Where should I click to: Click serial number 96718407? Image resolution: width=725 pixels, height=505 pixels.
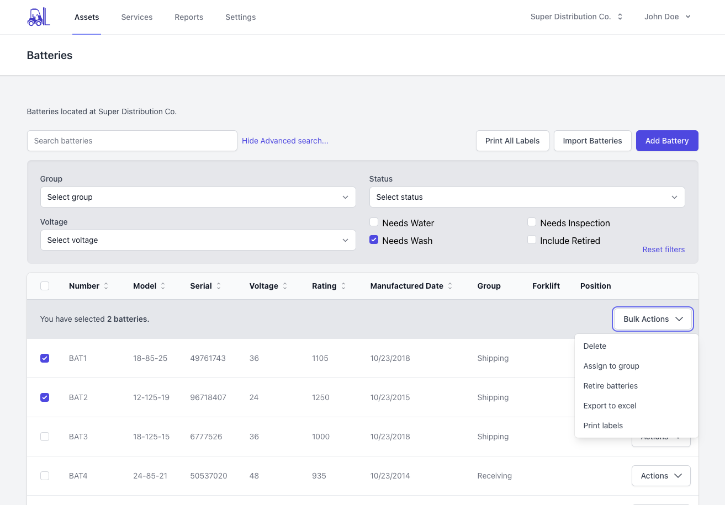tap(208, 397)
